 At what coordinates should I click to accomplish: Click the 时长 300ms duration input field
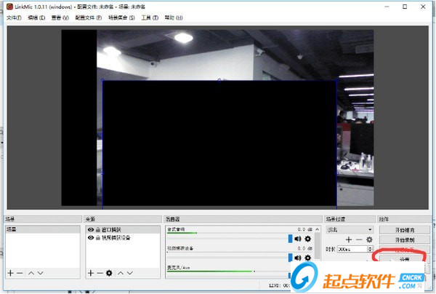pos(352,249)
